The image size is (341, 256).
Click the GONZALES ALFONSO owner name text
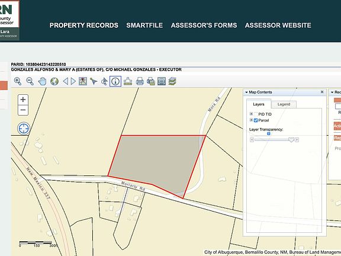pyautogui.click(x=96, y=70)
